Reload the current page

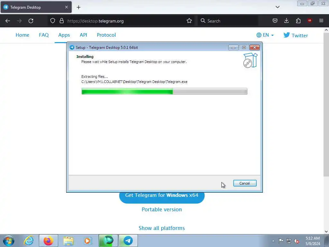click(x=31, y=21)
